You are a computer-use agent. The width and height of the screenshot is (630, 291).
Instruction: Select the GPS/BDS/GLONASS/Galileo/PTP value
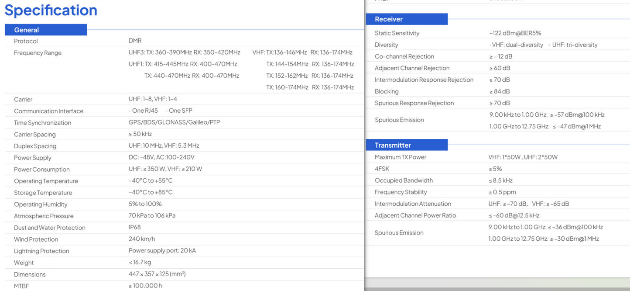click(174, 122)
